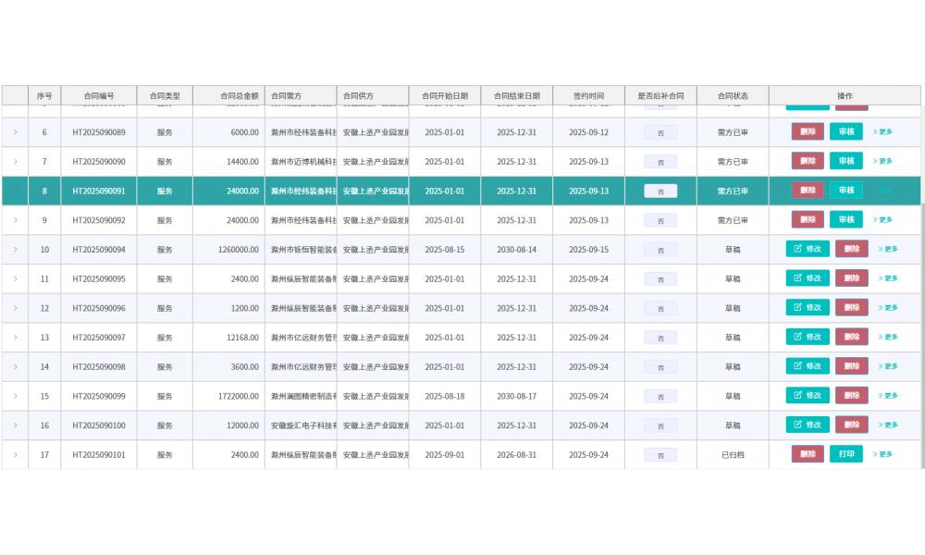Click 修改 edit icon on row 16
925x555 pixels.
point(797,425)
